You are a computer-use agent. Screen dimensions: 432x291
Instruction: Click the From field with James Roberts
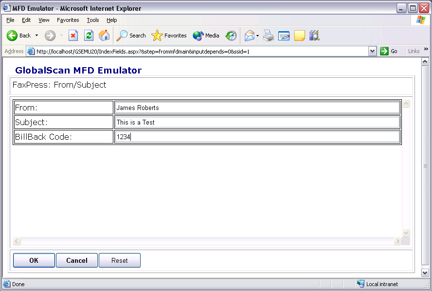pos(257,108)
